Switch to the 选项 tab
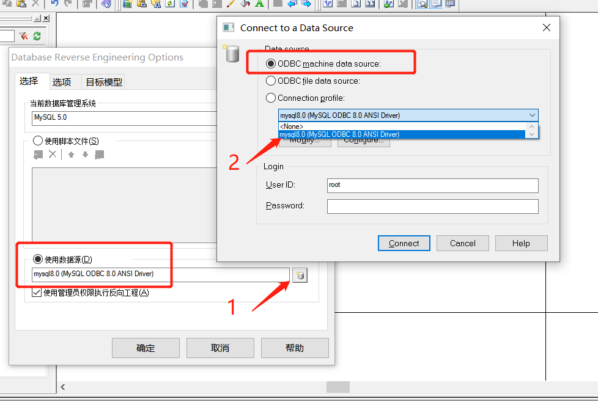This screenshot has width=598, height=402. (61, 82)
